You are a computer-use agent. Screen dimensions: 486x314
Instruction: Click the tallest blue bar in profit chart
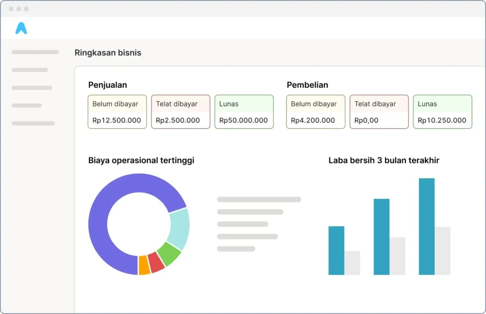point(427,226)
